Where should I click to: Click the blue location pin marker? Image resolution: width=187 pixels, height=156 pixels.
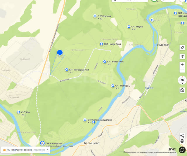pos(60,53)
